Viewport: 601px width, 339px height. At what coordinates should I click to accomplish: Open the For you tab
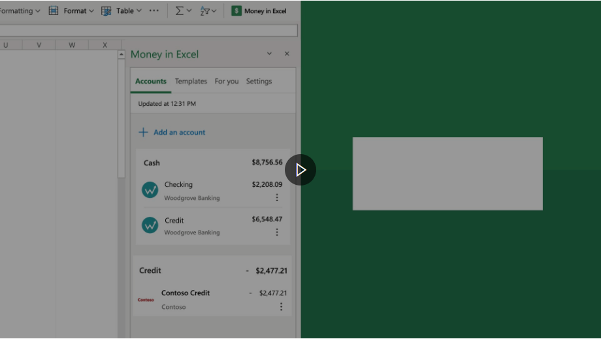[227, 82]
